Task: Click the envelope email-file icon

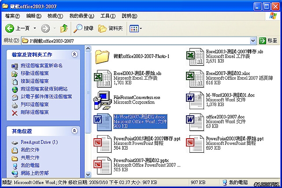Action: point(15,97)
